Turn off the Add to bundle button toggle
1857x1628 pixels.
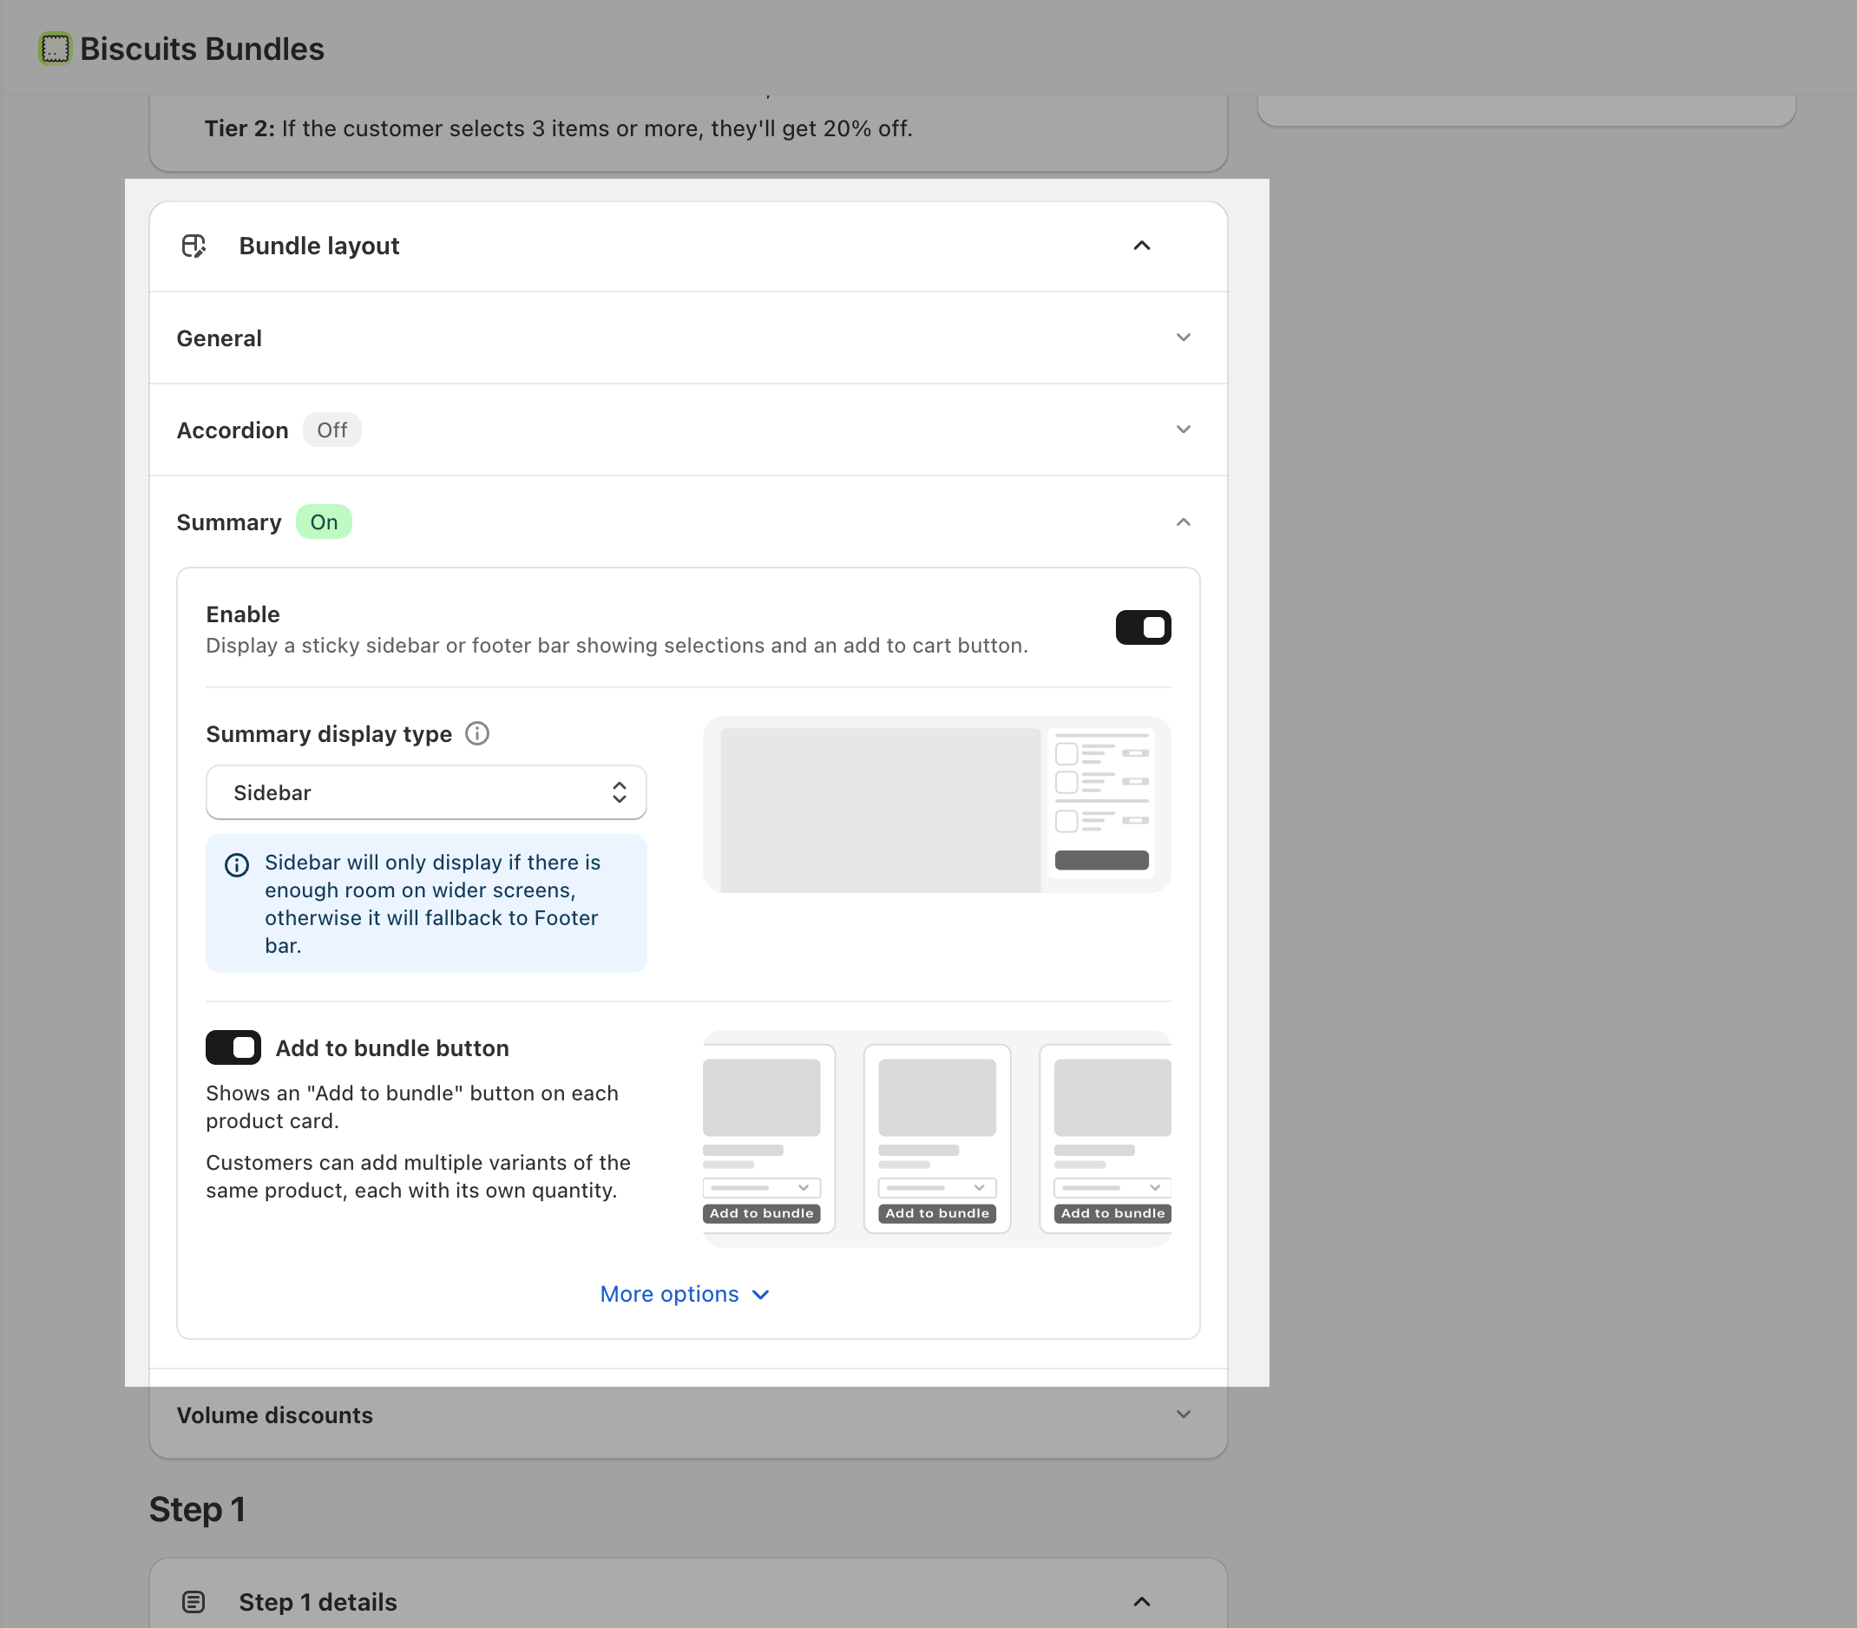click(x=233, y=1047)
